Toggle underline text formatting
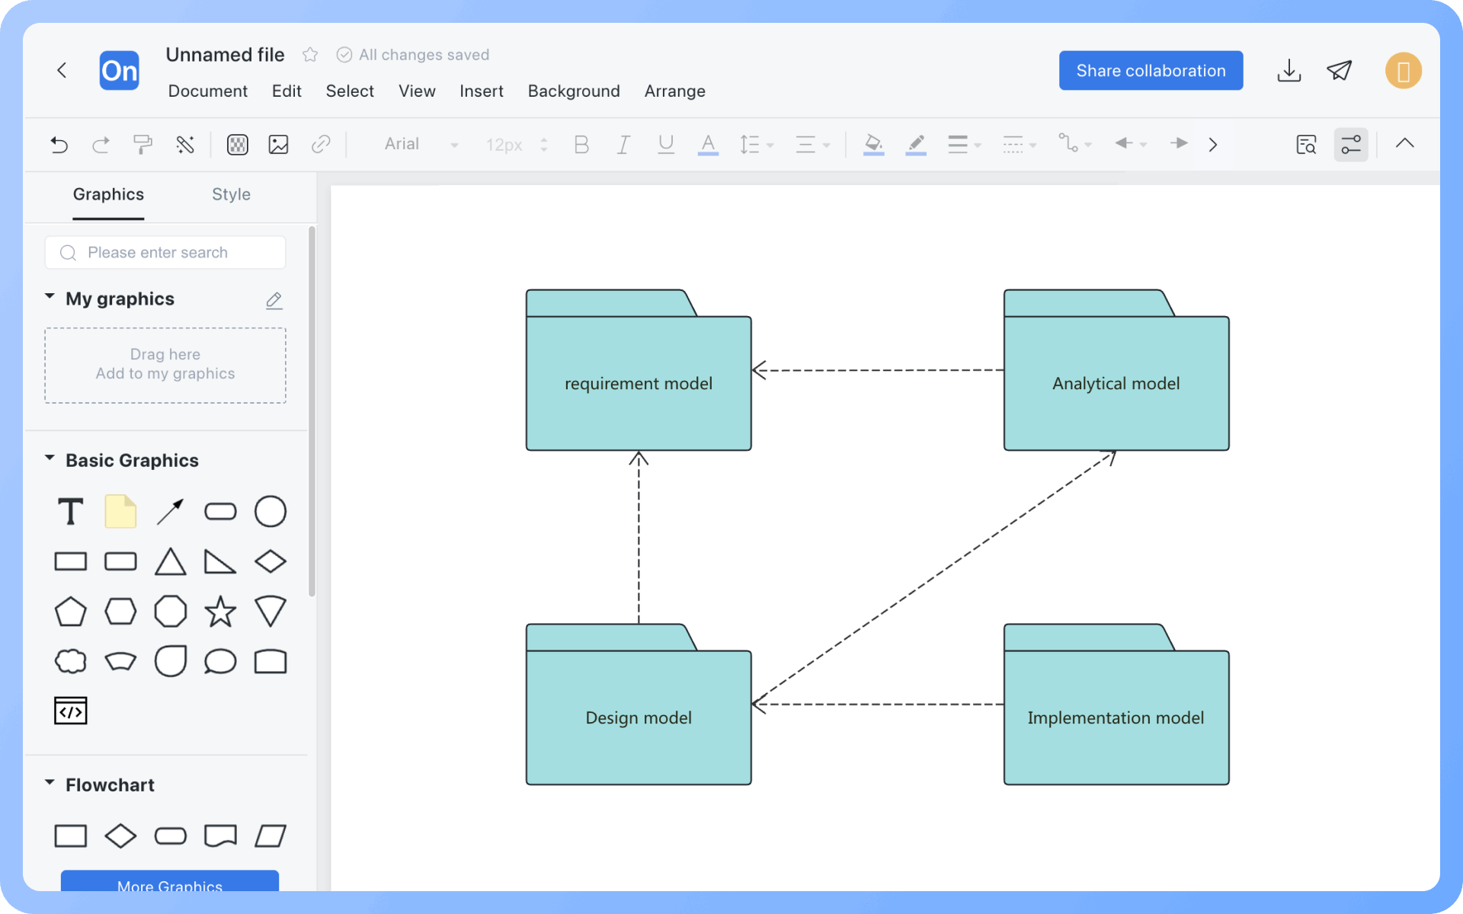 tap(666, 144)
